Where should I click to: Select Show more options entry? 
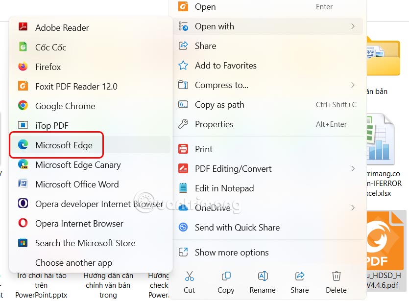268,252
